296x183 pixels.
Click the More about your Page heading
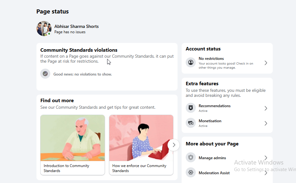pyautogui.click(x=212, y=144)
